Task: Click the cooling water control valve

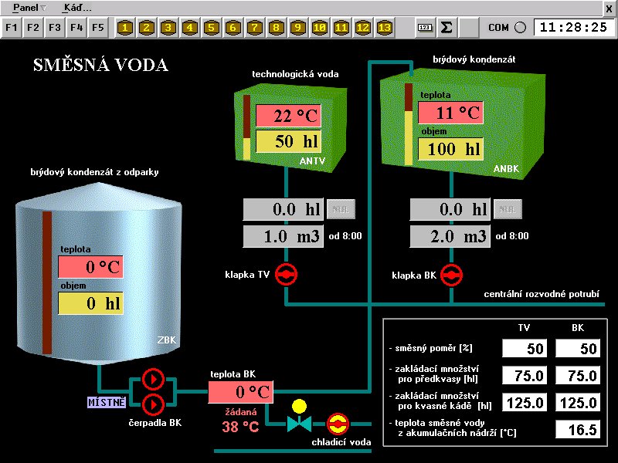Action: point(298,424)
